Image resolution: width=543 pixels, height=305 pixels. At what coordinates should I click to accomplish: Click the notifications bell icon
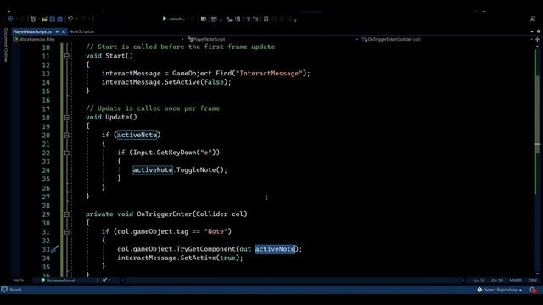[533, 290]
